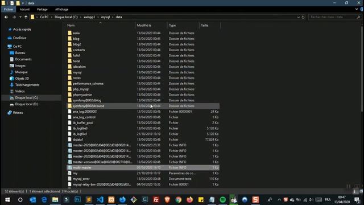Click the ib_logfile0 file icon

coord(69,128)
